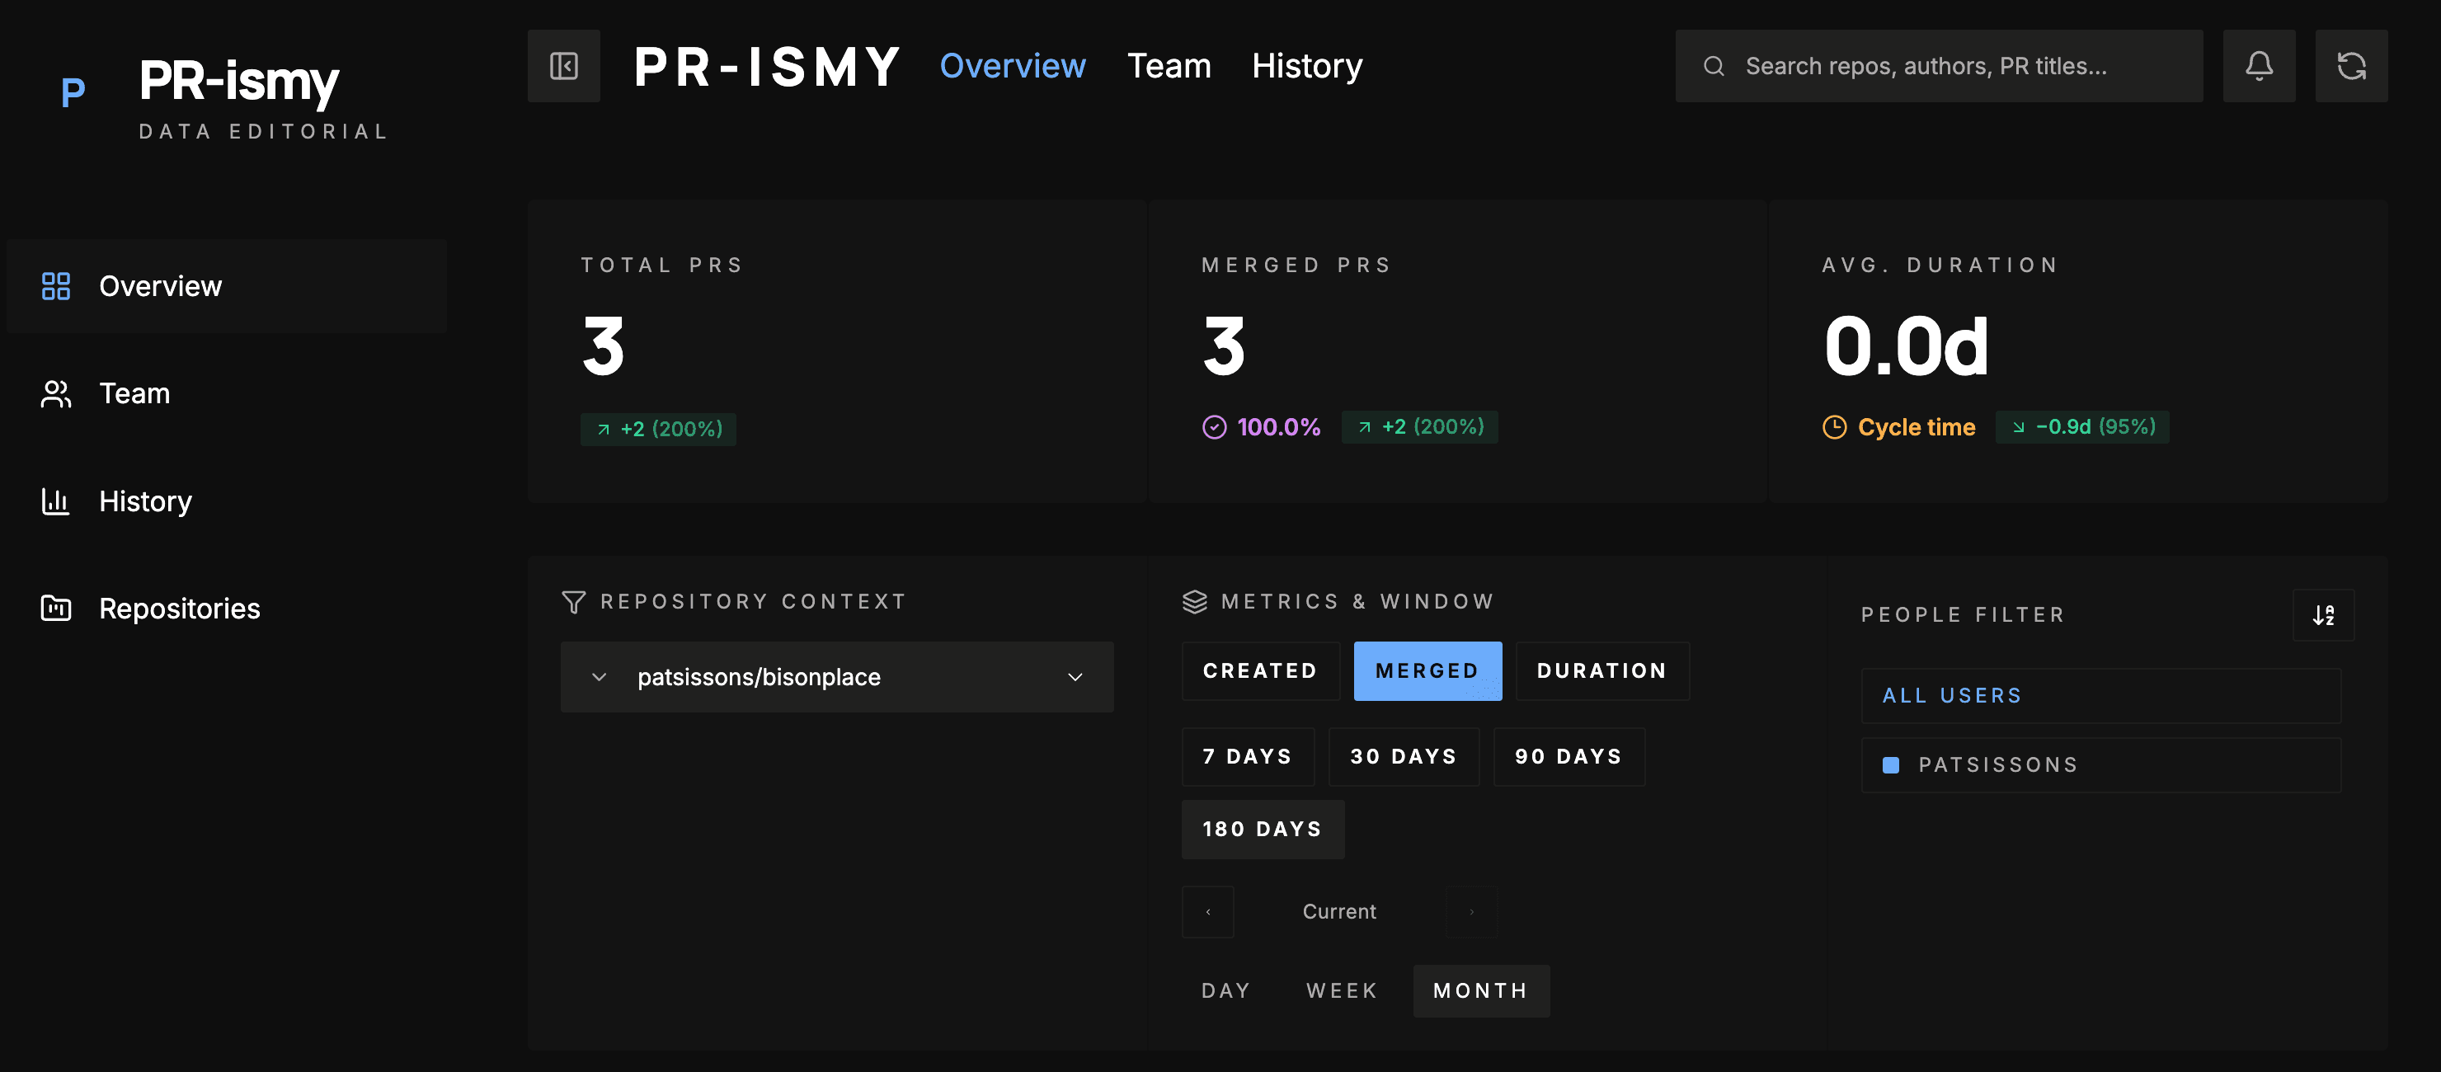Sort people filter alphabetically with sort icon
This screenshot has height=1072, width=2441.
tap(2324, 614)
